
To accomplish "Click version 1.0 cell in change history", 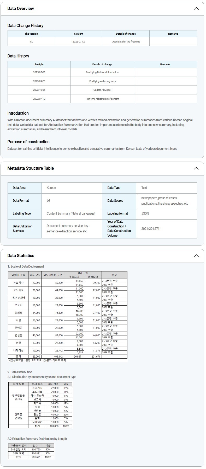I will 31,42.
